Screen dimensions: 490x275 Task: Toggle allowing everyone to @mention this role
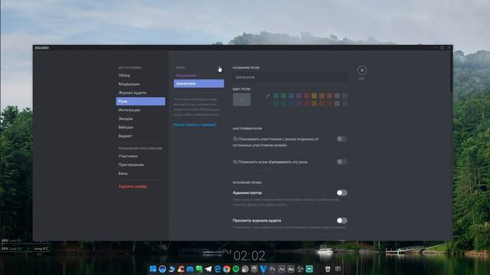point(342,162)
